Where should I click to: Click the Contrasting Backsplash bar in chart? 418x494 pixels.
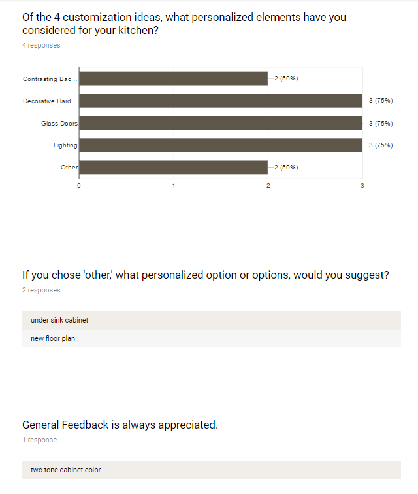173,79
